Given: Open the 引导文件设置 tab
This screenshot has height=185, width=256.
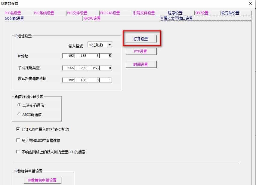Looking at the screenshot, I should (x=143, y=13).
